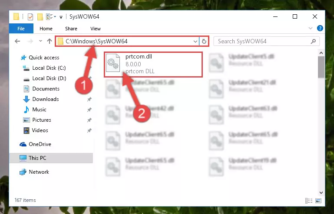Switch to the Share ribbon tab
This screenshot has height=214, width=334.
71,29
